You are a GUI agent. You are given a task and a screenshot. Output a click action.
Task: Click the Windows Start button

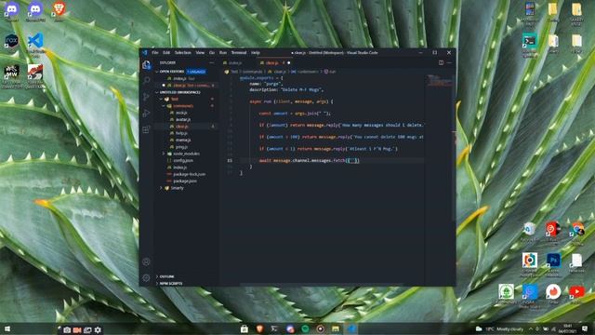pos(7,328)
